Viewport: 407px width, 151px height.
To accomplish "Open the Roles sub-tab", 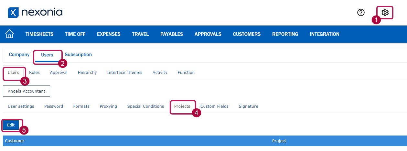I will [x=34, y=73].
